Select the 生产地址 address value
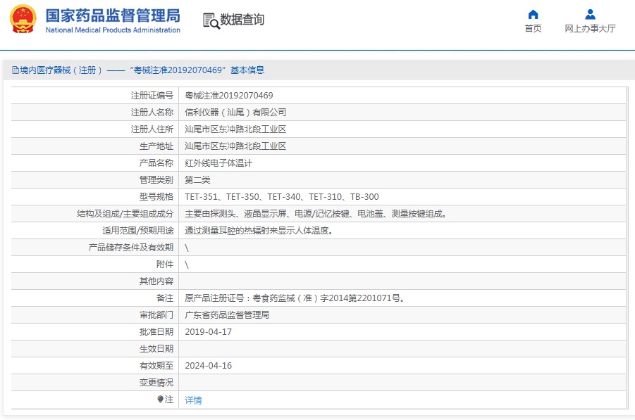This screenshot has height=420, width=635. pyautogui.click(x=235, y=146)
